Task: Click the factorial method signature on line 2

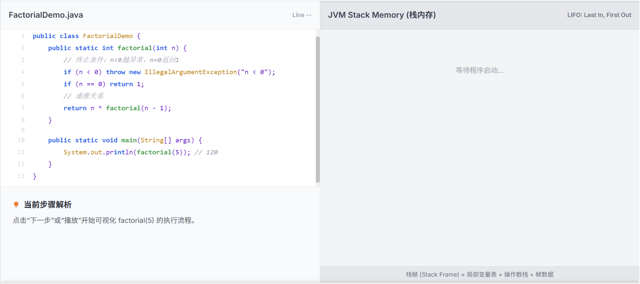Action: pyautogui.click(x=117, y=48)
